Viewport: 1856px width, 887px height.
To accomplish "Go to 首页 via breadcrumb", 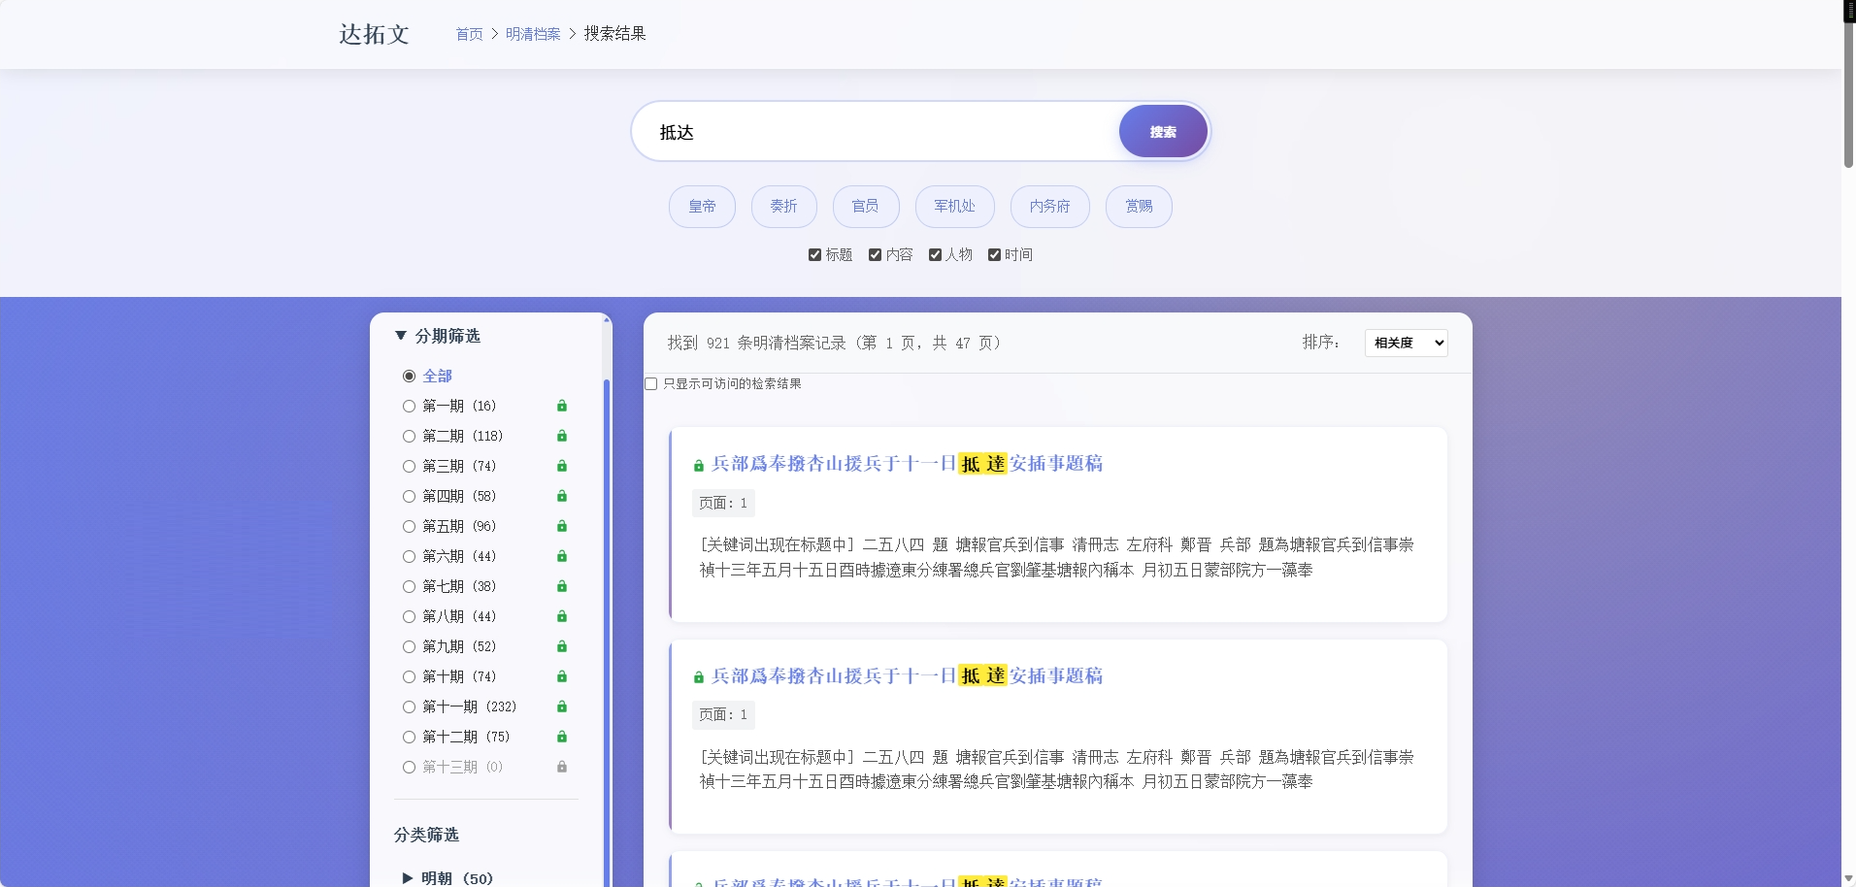I will pos(469,33).
